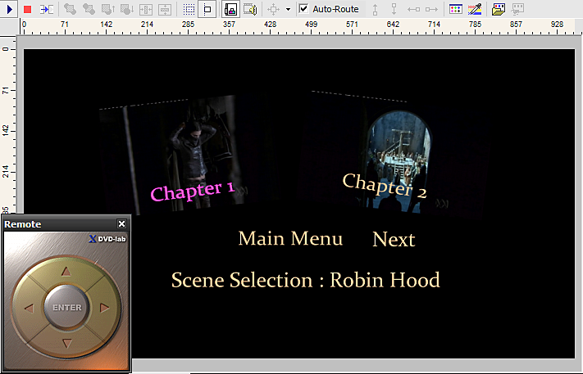
Task: Select the Chapter 1 pink text button
Action: (193, 191)
